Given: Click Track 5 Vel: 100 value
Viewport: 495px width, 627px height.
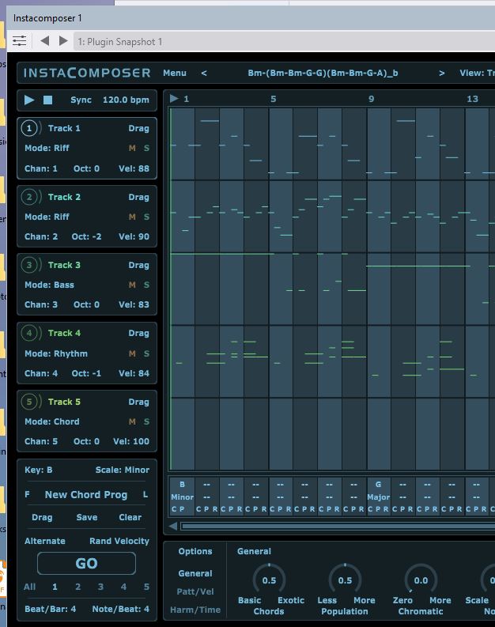Looking at the screenshot, I should coord(131,441).
